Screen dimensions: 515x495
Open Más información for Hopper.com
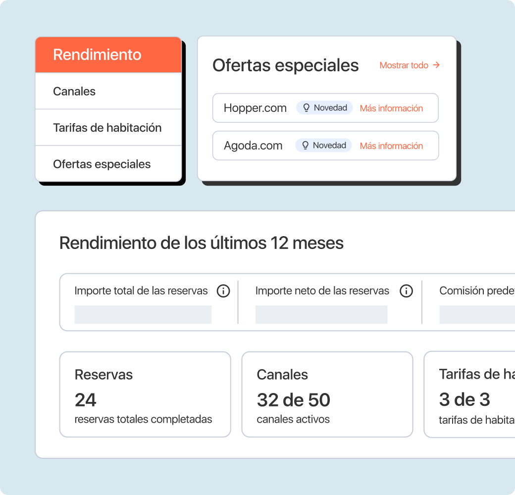pyautogui.click(x=391, y=108)
